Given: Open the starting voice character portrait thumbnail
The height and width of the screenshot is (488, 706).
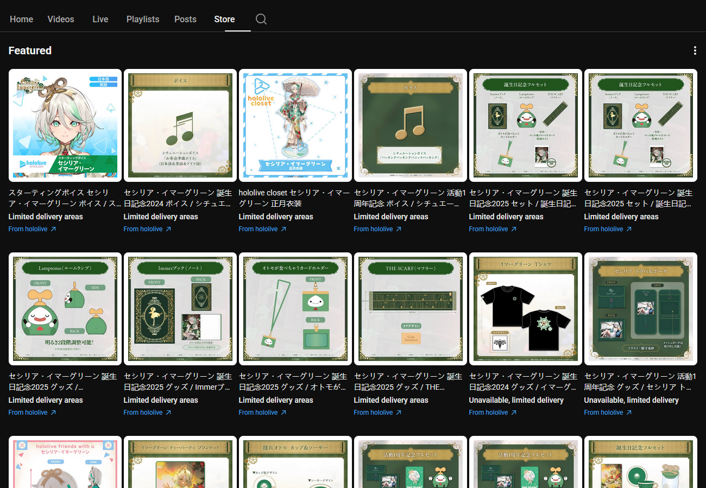Looking at the screenshot, I should pos(65,125).
